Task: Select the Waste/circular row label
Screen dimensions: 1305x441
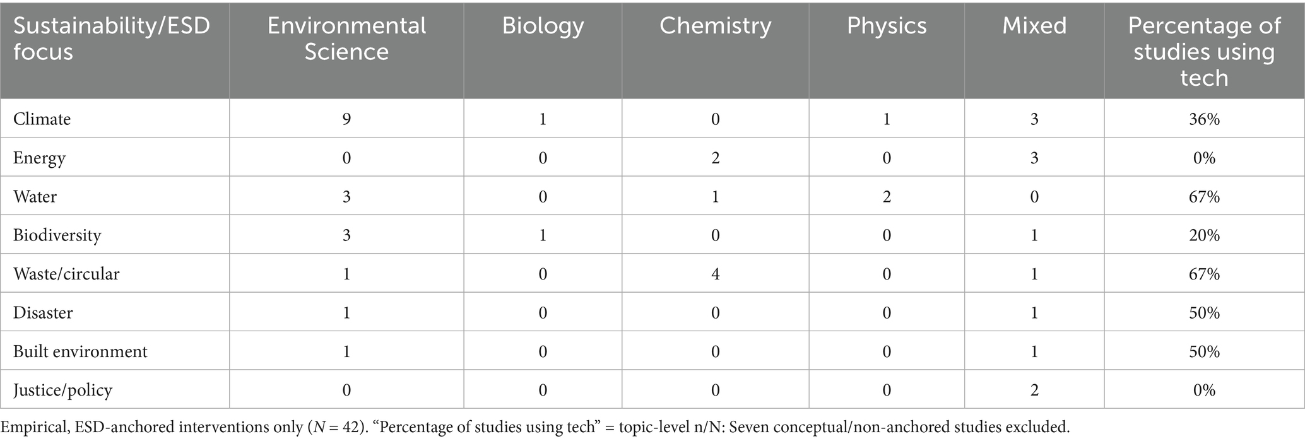Action: pyautogui.click(x=66, y=274)
